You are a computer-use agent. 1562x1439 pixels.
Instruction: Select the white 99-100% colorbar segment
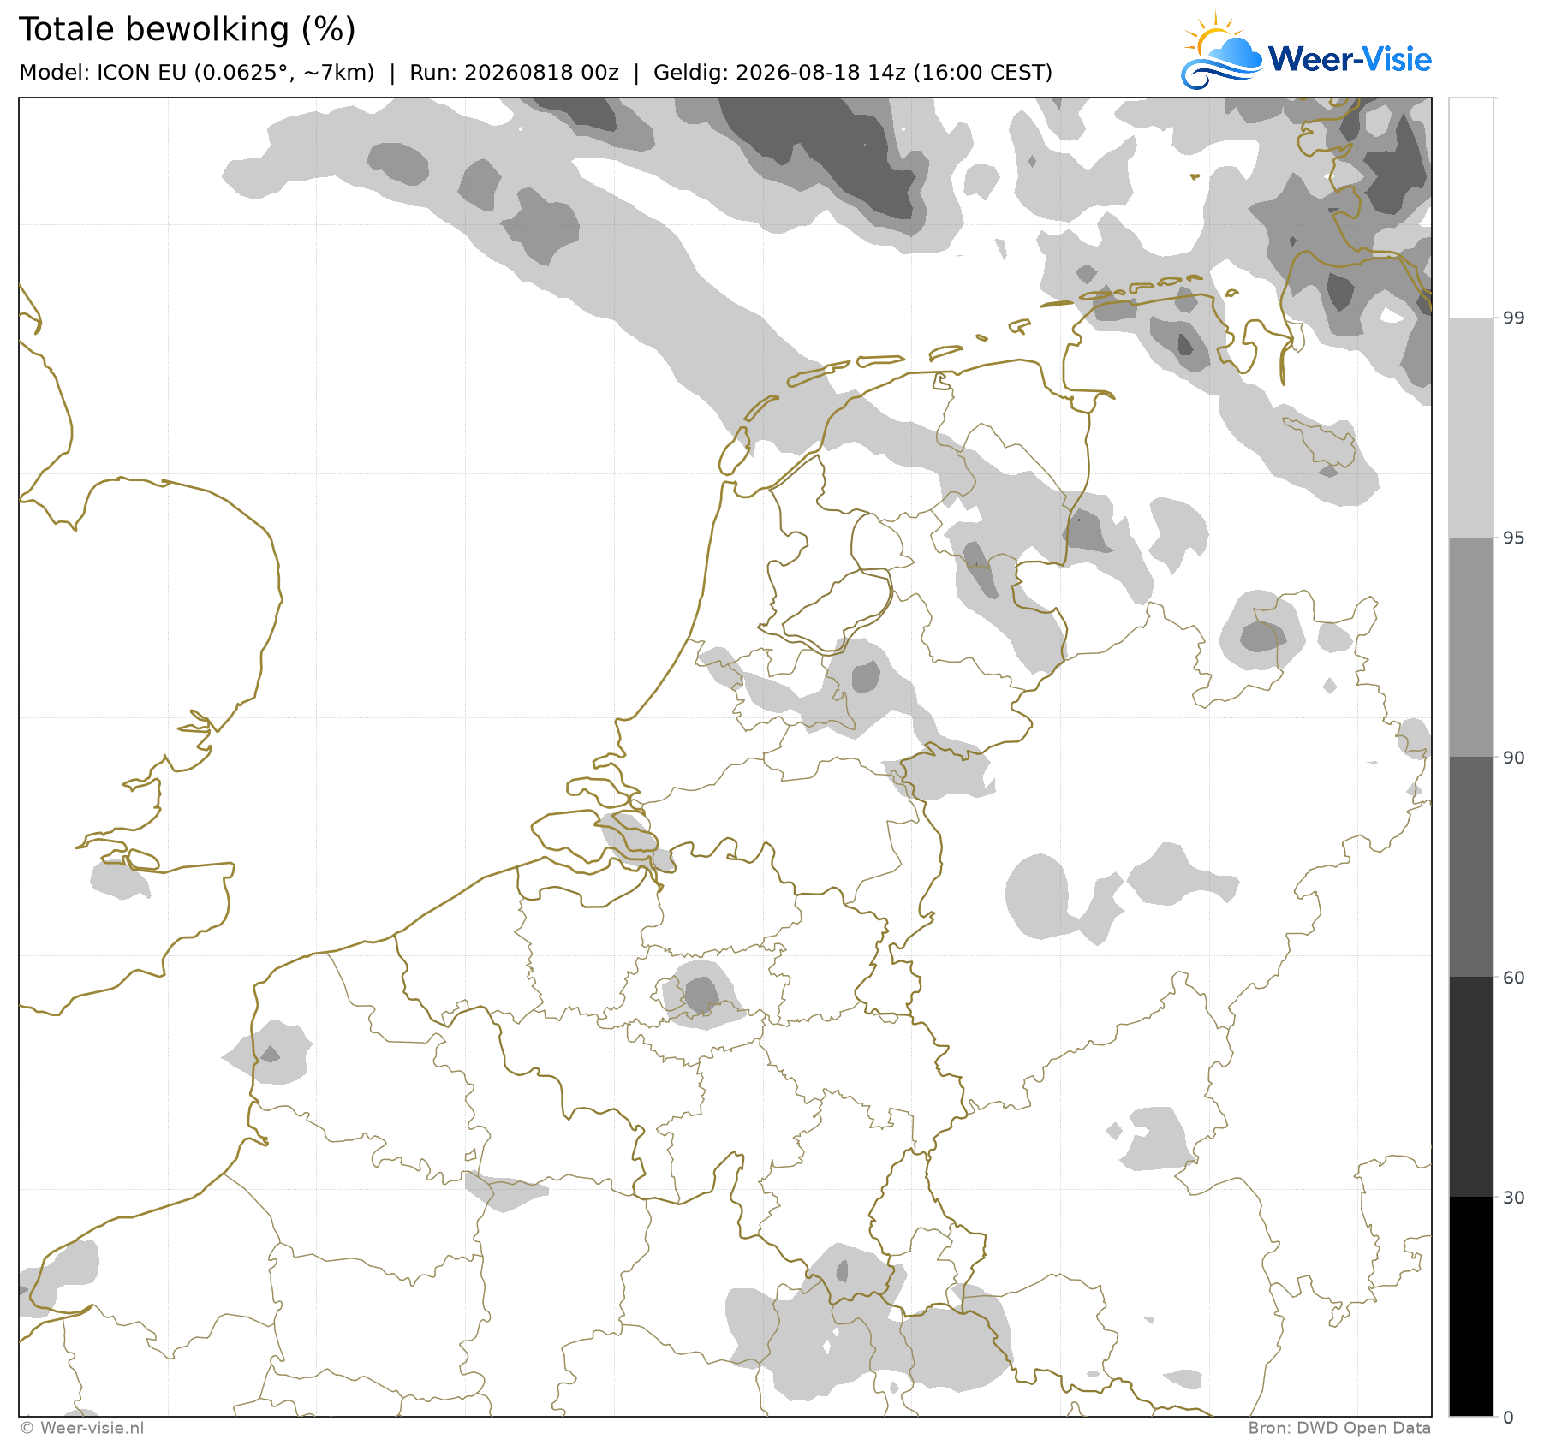[x=1471, y=208]
